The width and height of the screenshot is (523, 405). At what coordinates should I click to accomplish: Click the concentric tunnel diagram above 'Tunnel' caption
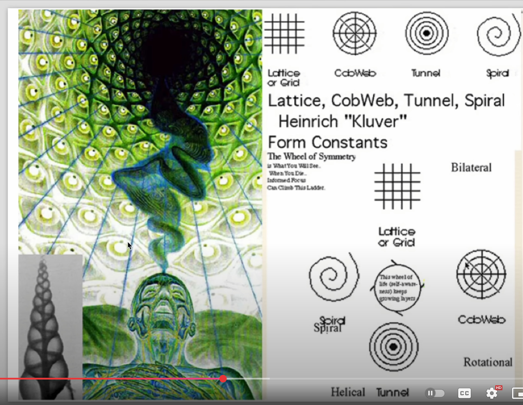pyautogui.click(x=394, y=347)
